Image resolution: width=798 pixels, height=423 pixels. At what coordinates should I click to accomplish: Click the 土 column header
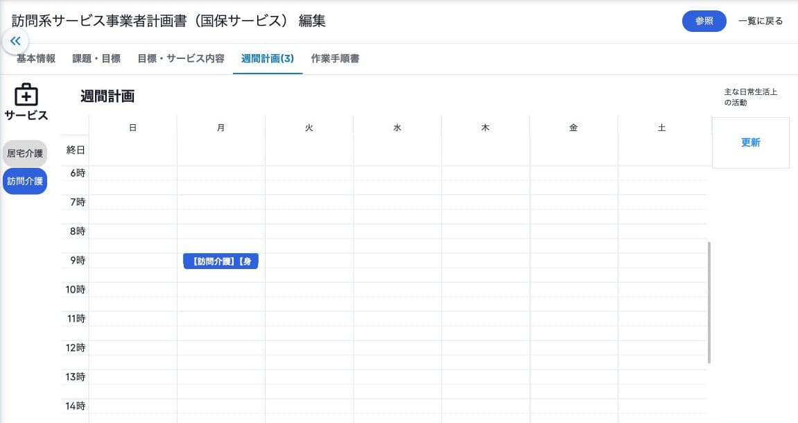pos(661,128)
